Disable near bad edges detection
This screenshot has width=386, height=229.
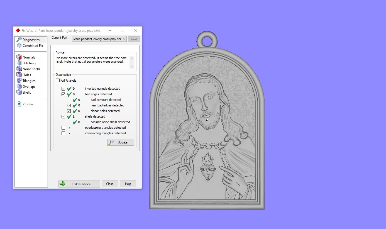pos(69,105)
